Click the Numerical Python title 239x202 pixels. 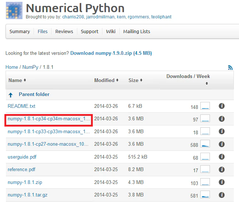[75, 8]
